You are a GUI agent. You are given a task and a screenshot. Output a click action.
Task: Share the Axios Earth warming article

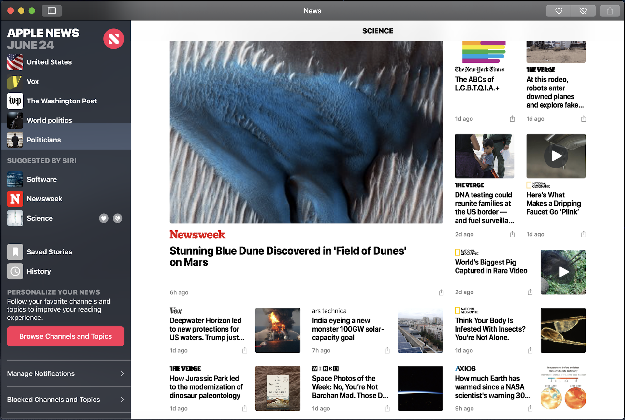pos(530,408)
